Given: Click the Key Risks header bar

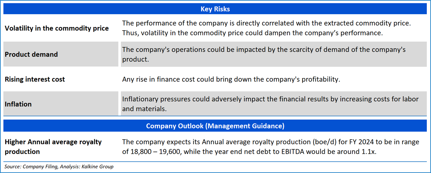Looking at the screenshot, I should (215, 9).
